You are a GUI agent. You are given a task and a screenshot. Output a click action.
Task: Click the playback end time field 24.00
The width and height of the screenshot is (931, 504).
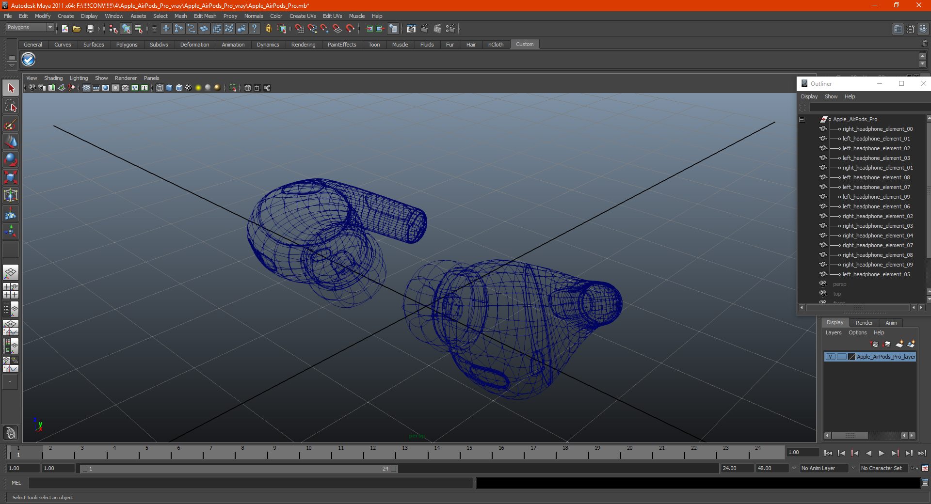click(x=737, y=468)
